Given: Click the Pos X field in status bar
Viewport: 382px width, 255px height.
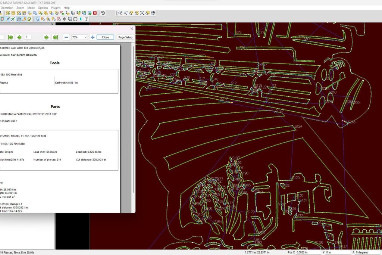Looking at the screenshot, I should [x=308, y=252].
